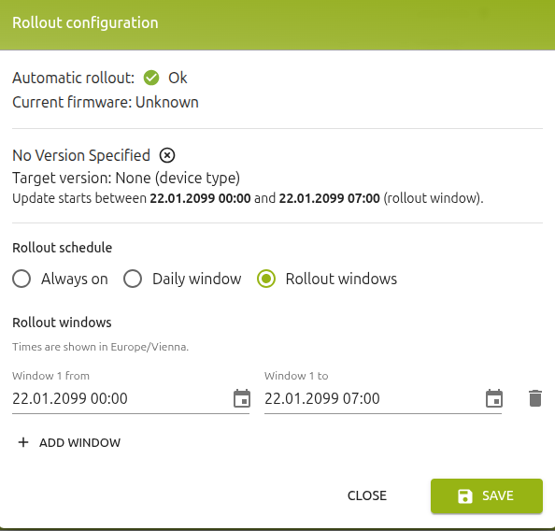Click the No Version Specified heading
The width and height of the screenshot is (555, 531).
[81, 155]
